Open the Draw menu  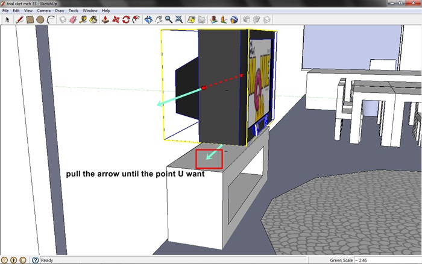(60, 11)
